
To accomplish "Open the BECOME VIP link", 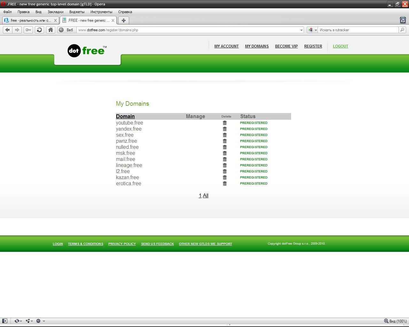I will pyautogui.click(x=286, y=46).
